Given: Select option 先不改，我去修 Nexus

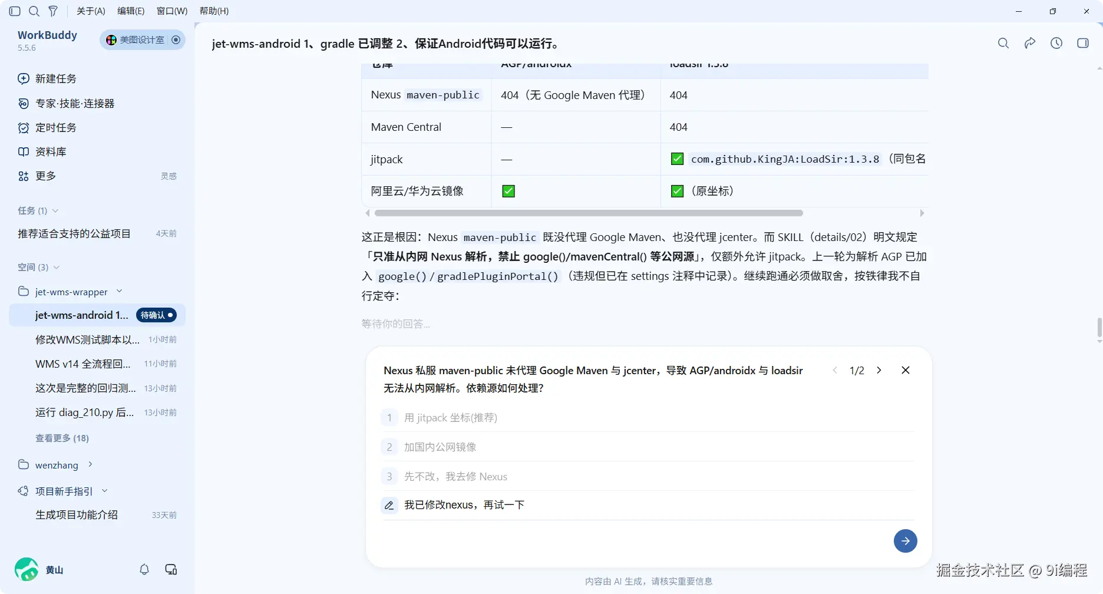Looking at the screenshot, I should (x=648, y=477).
